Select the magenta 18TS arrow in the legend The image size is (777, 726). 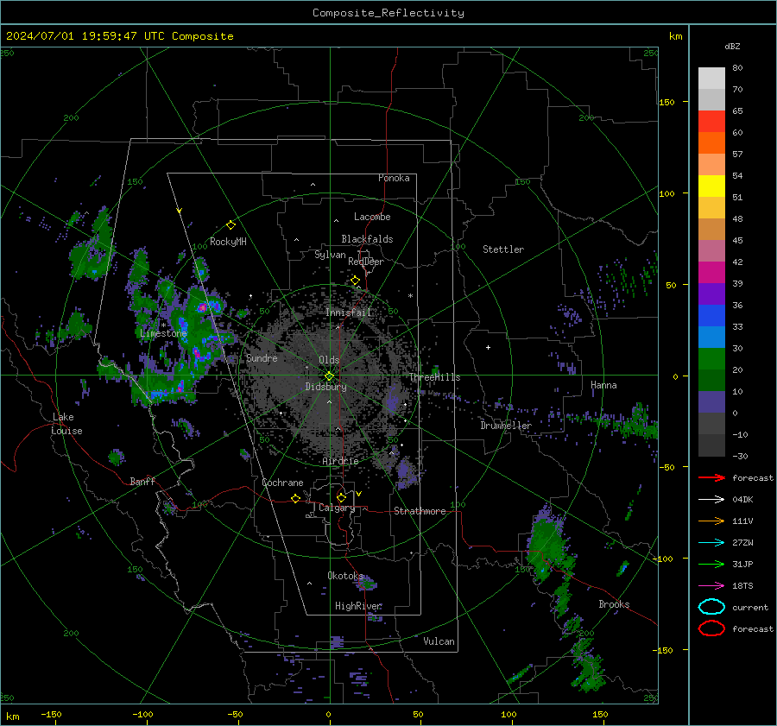coord(711,586)
